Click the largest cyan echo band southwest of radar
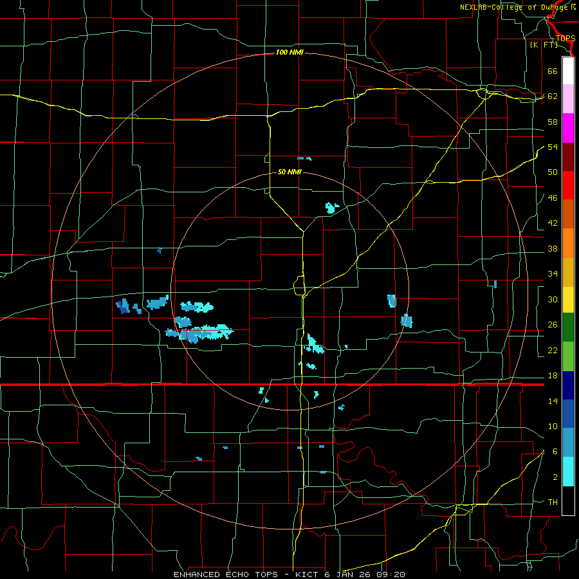 click(200, 333)
